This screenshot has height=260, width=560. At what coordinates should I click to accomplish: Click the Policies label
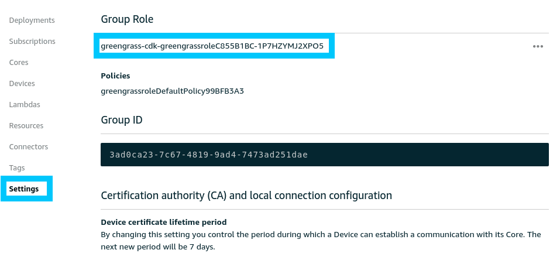[x=115, y=76]
